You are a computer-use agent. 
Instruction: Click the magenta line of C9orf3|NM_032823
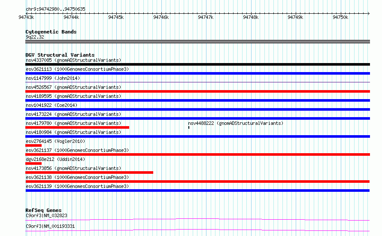(197, 219)
